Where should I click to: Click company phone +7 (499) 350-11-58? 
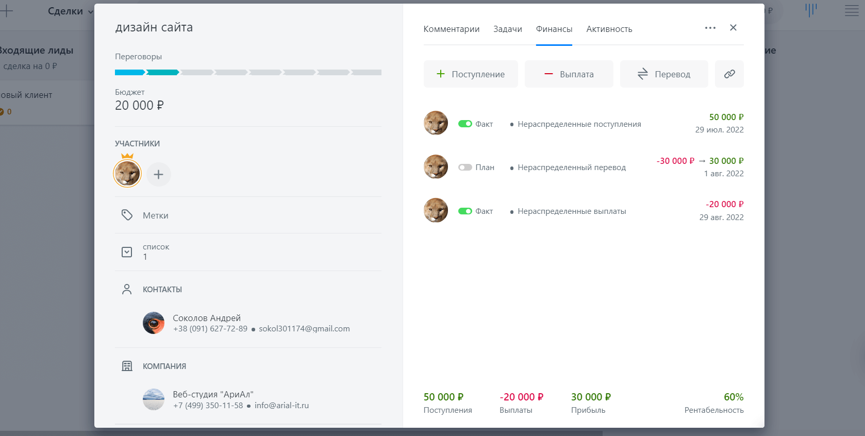tap(208, 406)
